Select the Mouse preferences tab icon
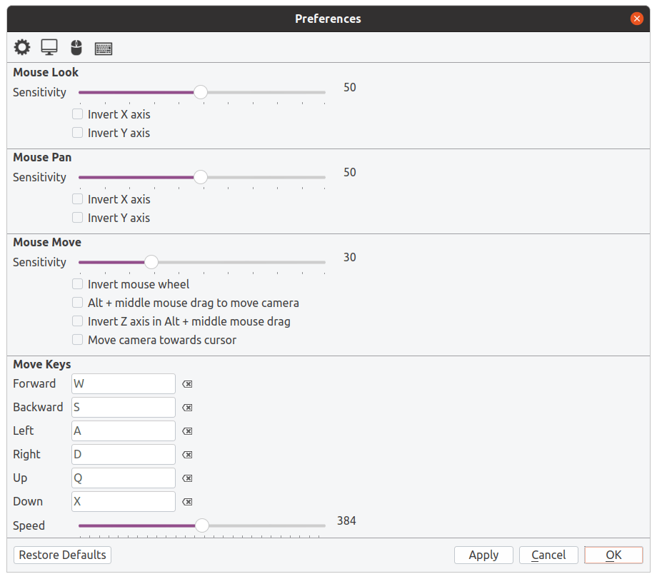The height and width of the screenshot is (579, 657). tap(76, 48)
